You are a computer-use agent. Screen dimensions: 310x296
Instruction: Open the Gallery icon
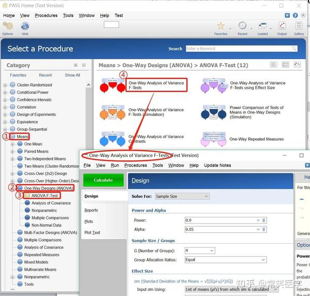click(x=299, y=26)
